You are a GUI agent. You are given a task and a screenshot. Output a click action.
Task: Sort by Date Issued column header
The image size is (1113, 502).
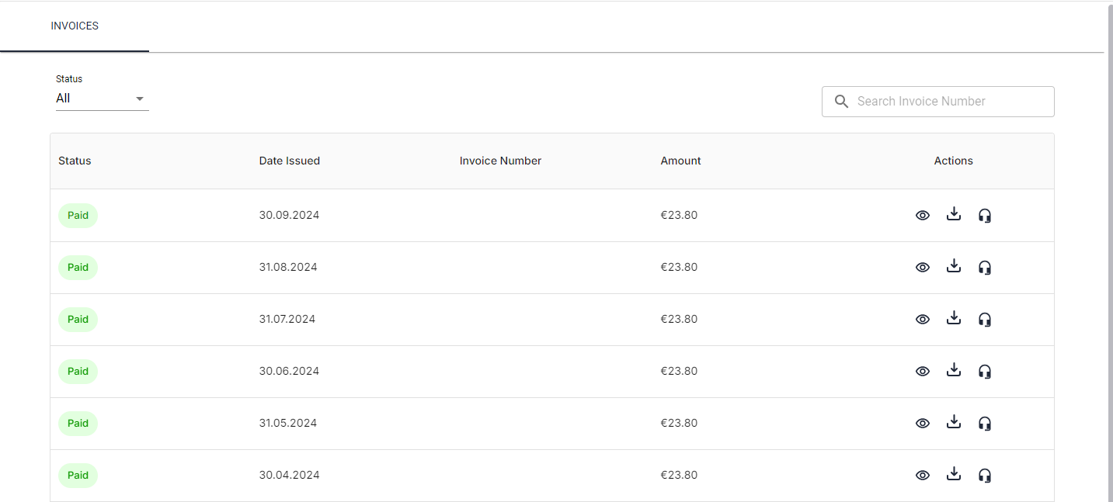pyautogui.click(x=289, y=161)
